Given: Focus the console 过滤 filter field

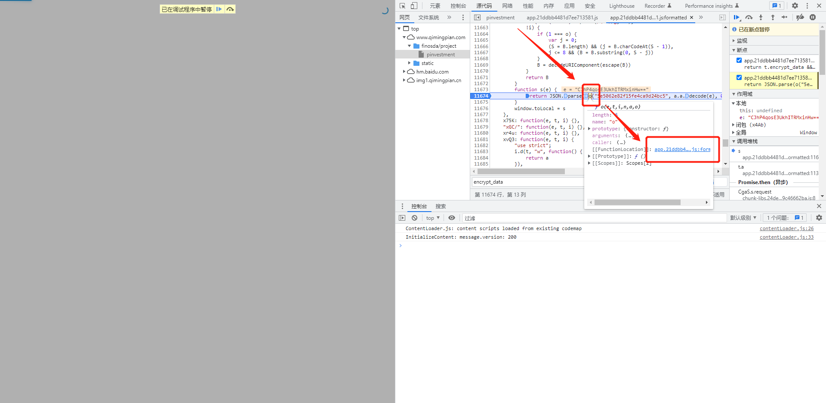Looking at the screenshot, I should [594, 218].
